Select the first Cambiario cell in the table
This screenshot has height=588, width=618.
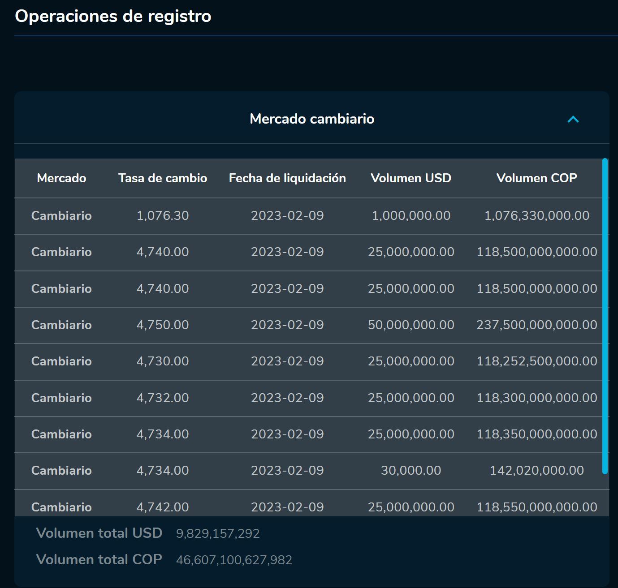(61, 215)
